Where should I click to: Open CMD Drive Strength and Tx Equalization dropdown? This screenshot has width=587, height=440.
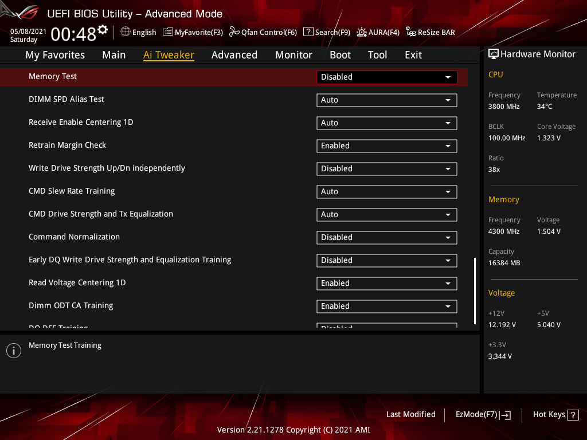pyautogui.click(x=387, y=215)
